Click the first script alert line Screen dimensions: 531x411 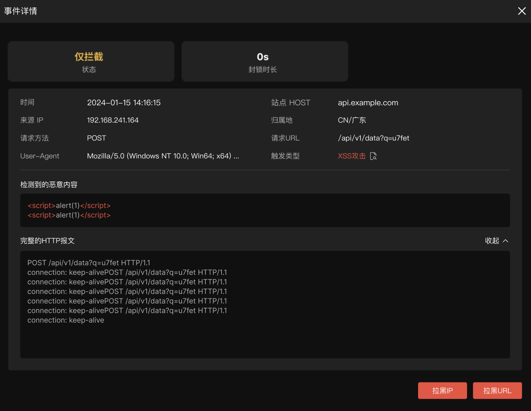tap(69, 205)
